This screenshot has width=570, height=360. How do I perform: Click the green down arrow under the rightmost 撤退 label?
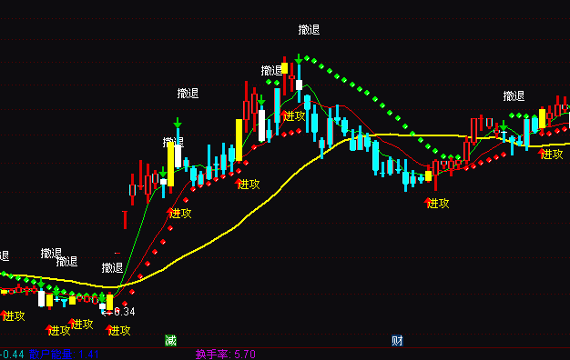[x=504, y=125]
